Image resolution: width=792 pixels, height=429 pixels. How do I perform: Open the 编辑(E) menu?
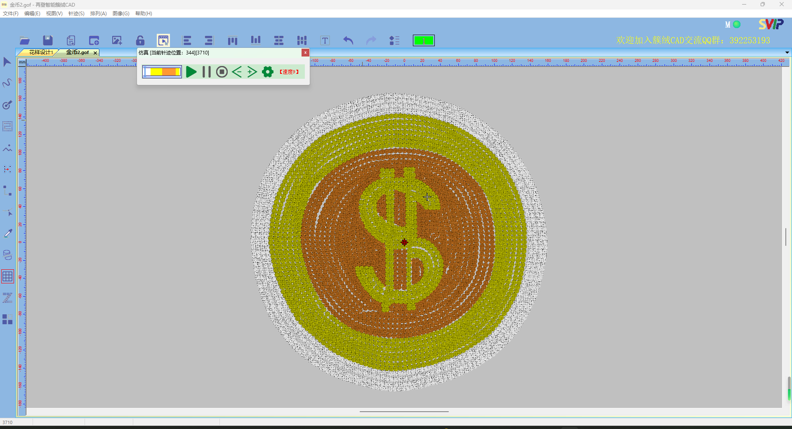pos(32,14)
